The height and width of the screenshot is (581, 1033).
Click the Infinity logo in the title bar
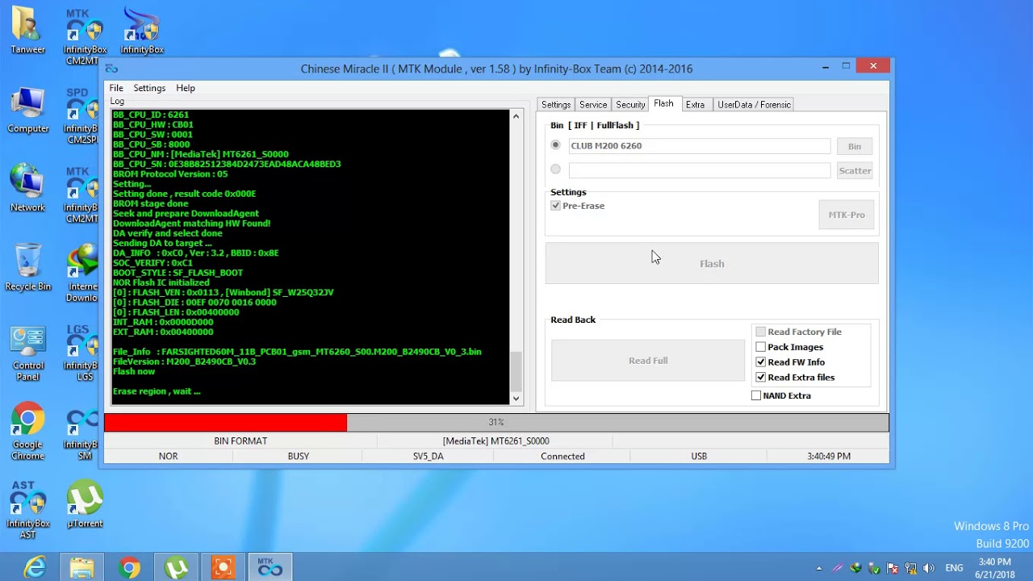coord(111,69)
